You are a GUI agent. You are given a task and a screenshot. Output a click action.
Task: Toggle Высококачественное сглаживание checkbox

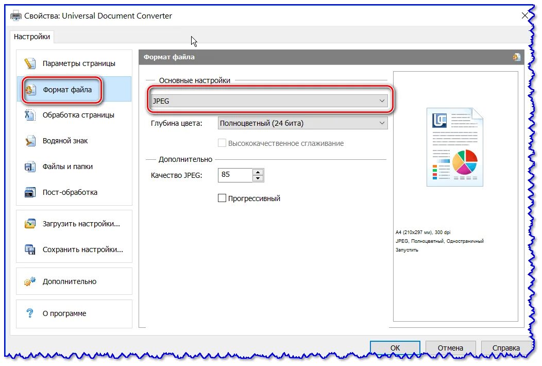pos(222,143)
